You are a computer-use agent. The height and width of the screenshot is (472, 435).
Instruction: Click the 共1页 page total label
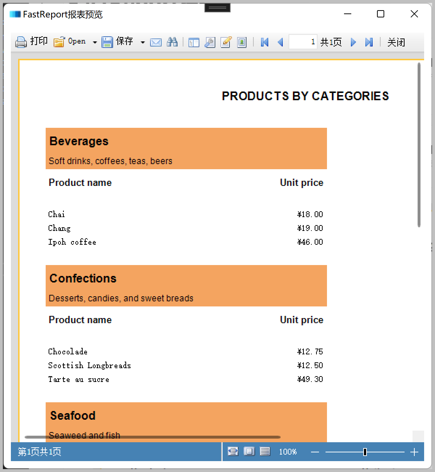pyautogui.click(x=331, y=42)
